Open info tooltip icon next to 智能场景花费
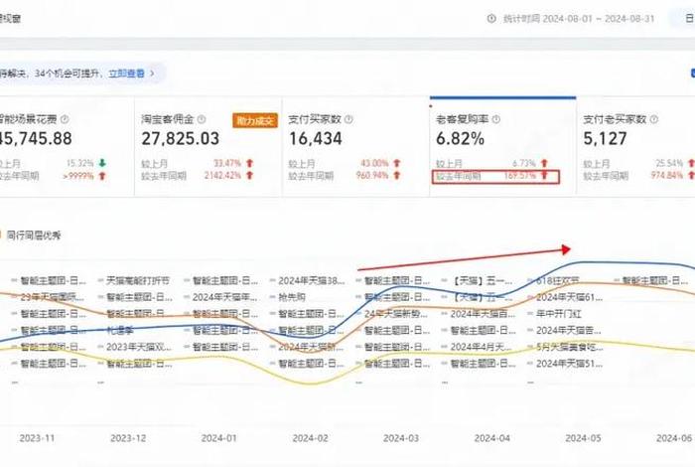The image size is (695, 467). coord(65,119)
